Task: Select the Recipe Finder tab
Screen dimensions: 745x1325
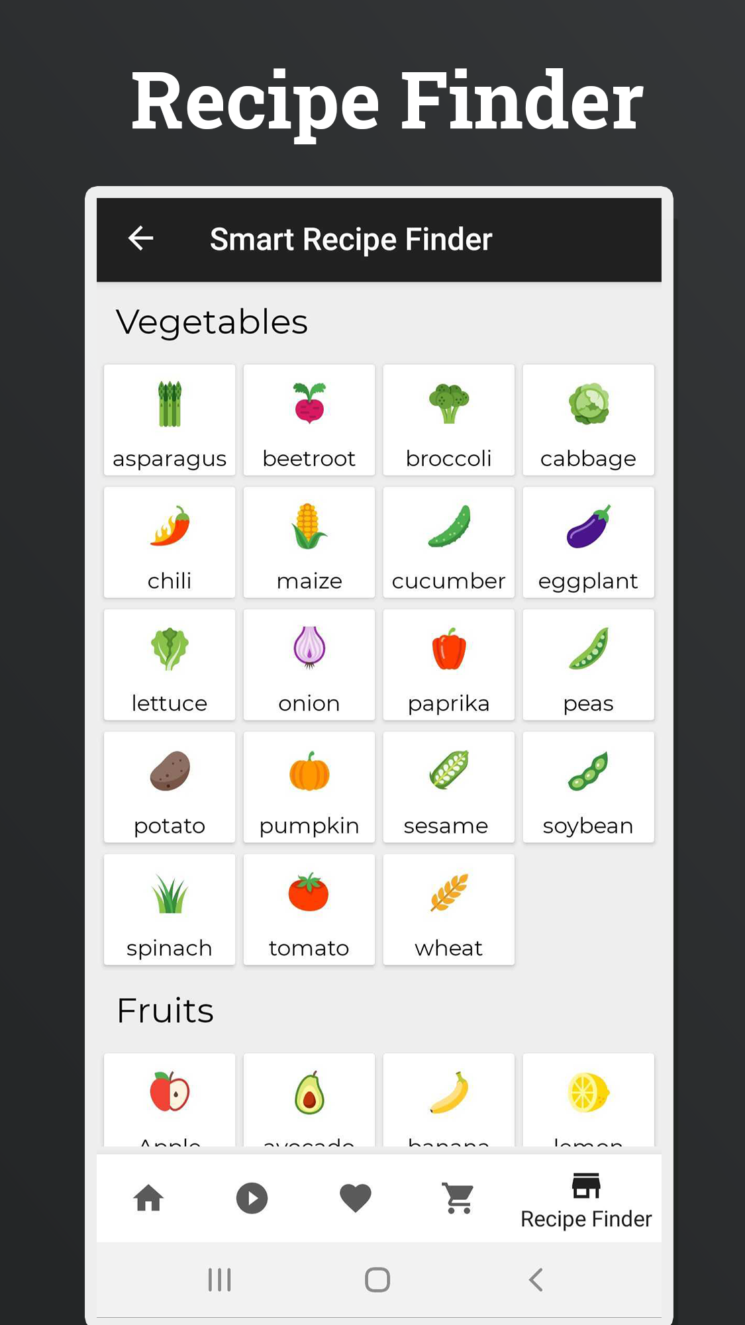Action: point(586,1200)
